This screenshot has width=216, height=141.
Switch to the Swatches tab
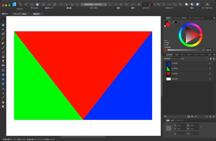tap(177, 18)
